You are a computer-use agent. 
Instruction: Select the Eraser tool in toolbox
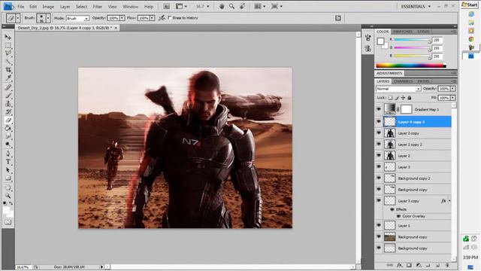(8, 120)
